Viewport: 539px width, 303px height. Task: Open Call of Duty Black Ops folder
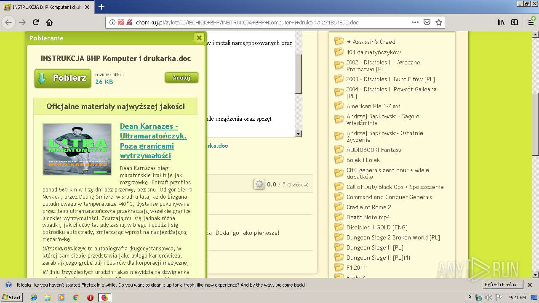pos(395,187)
